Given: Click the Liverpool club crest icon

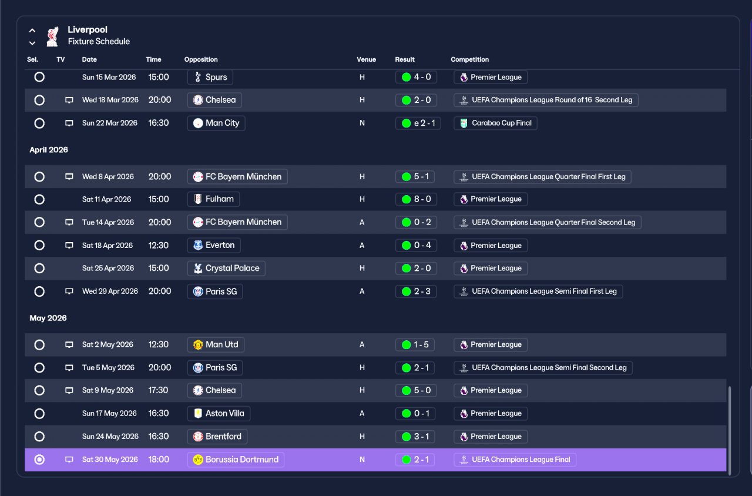Looking at the screenshot, I should coord(53,36).
